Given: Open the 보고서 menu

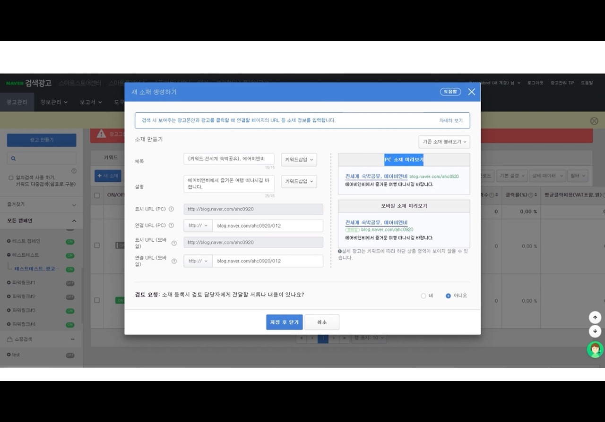Looking at the screenshot, I should pyautogui.click(x=91, y=102).
